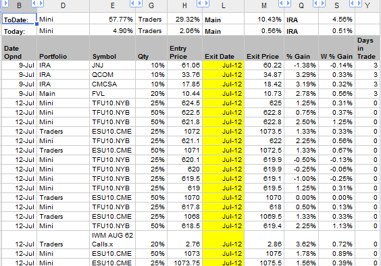Click the hidden-column arrow on column Q's right edge
The width and height of the screenshot is (381, 266).
(x=316, y=3)
